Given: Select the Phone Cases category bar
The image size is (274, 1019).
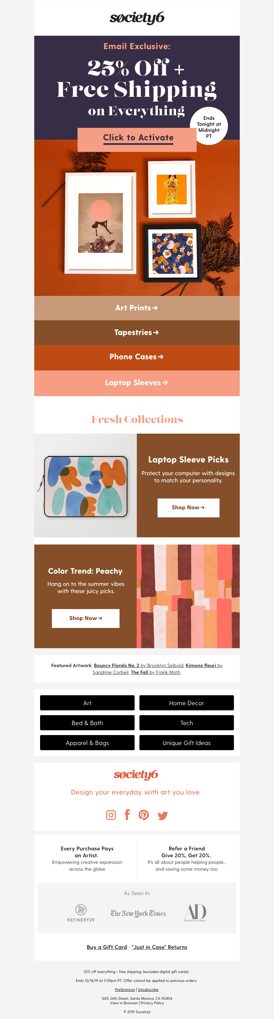Looking at the screenshot, I should click(x=137, y=357).
